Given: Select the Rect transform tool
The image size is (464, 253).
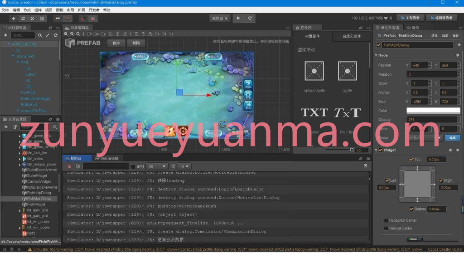Looking at the screenshot, I should [42, 19].
